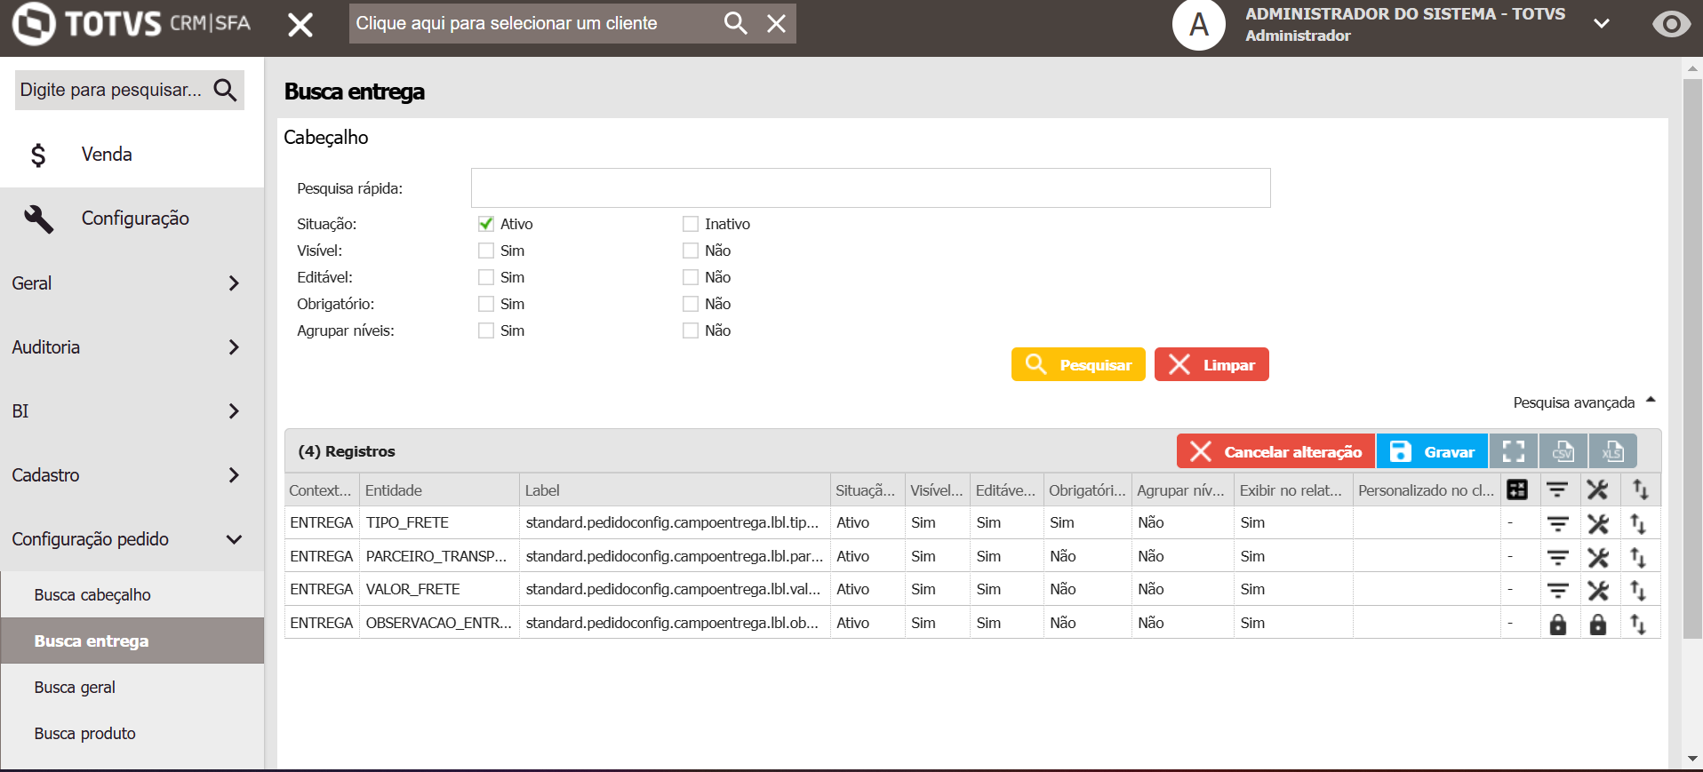Expand the Geral menu section
The width and height of the screenshot is (1703, 772).
pos(132,283)
